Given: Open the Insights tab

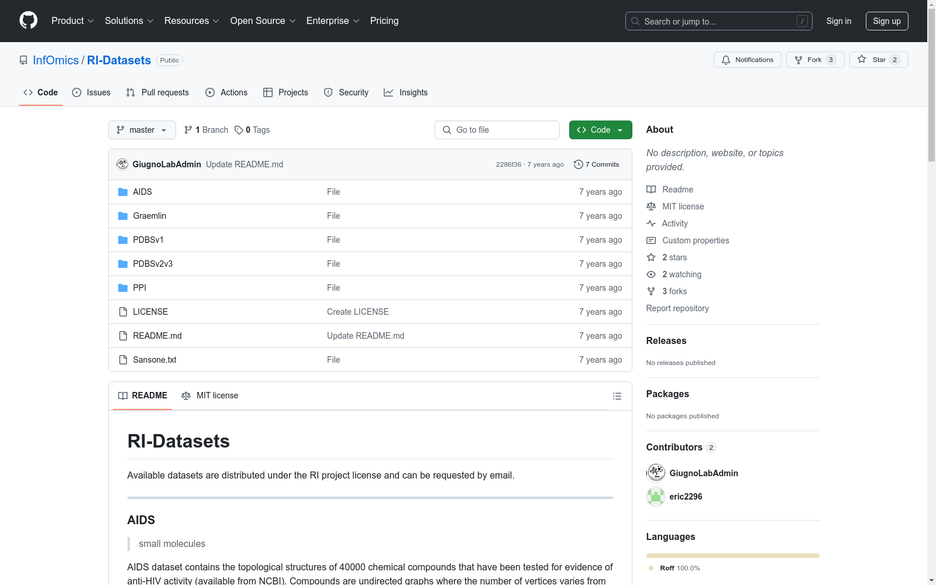Looking at the screenshot, I should [405, 92].
